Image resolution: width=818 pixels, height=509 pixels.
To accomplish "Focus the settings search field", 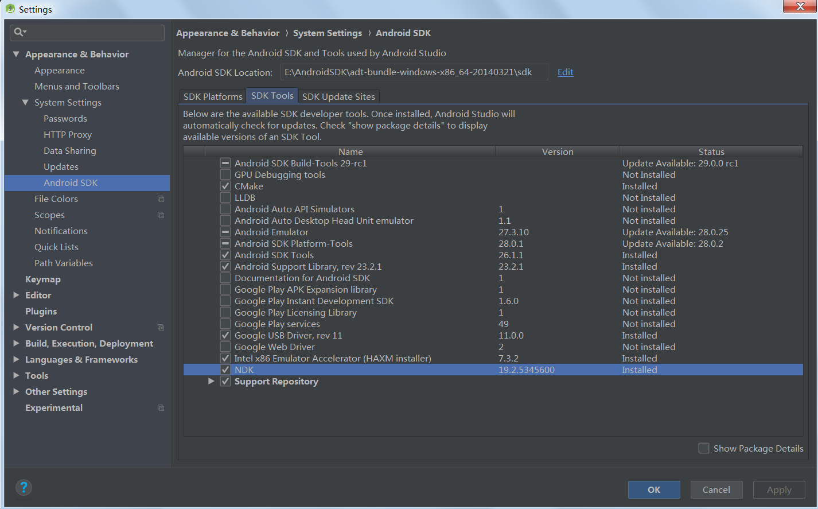I will (87, 33).
